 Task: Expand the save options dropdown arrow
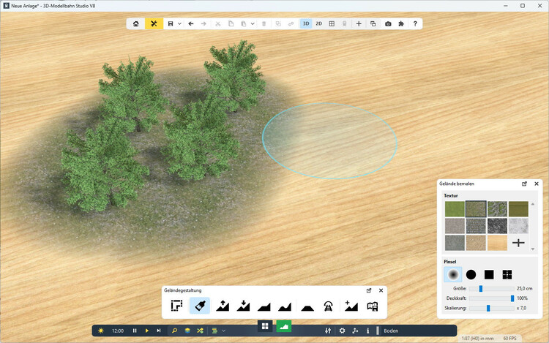click(x=179, y=23)
